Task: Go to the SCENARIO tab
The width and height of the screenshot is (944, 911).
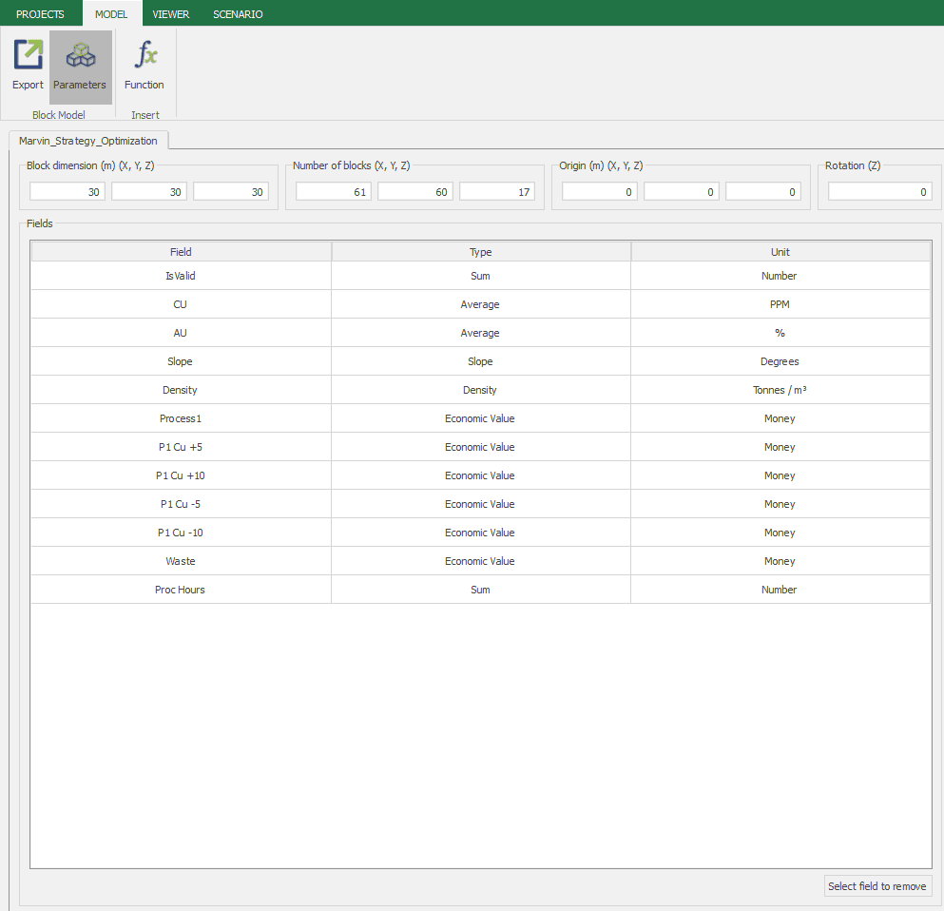Action: pos(238,14)
